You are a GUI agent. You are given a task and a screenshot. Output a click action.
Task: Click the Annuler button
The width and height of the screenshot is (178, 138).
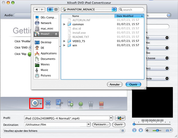tap(115, 84)
